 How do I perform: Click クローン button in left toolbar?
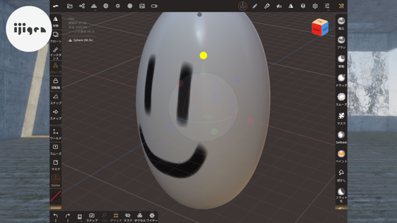[56, 37]
